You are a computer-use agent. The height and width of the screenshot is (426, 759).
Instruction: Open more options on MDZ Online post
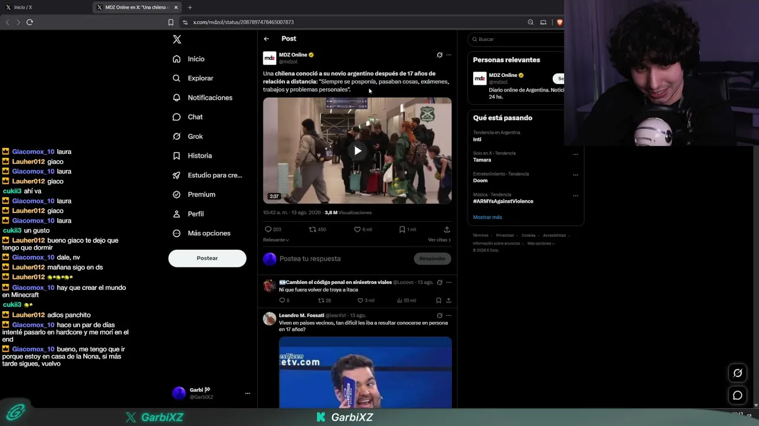pyautogui.click(x=448, y=55)
